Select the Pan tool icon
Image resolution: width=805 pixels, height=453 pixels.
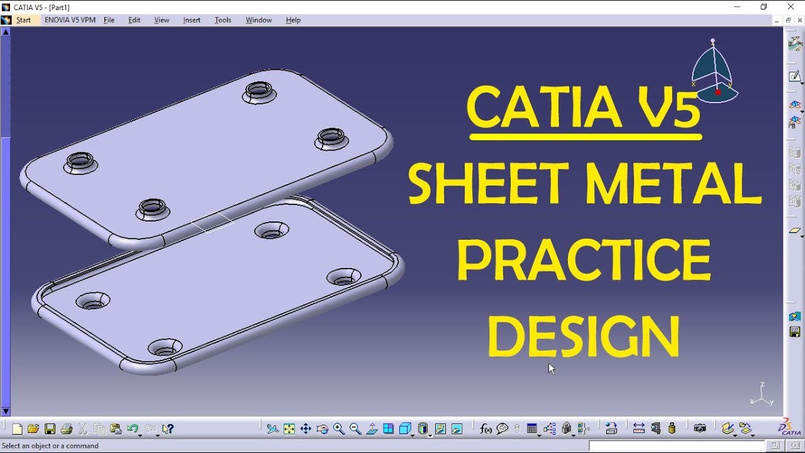tap(306, 429)
